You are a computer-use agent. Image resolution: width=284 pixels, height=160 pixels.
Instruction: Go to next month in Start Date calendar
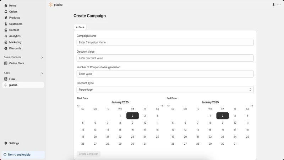tap(162, 106)
